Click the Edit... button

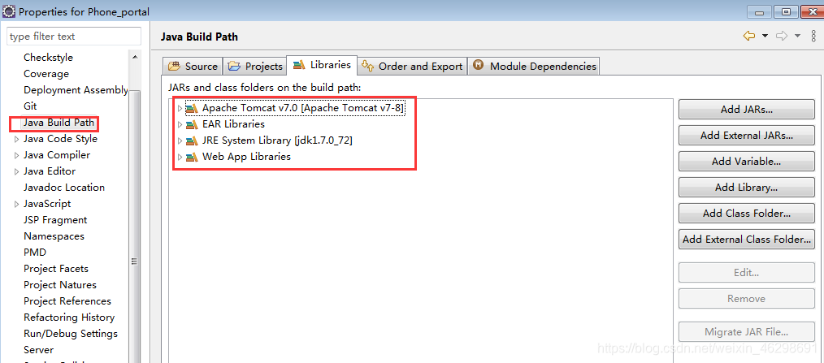(746, 273)
